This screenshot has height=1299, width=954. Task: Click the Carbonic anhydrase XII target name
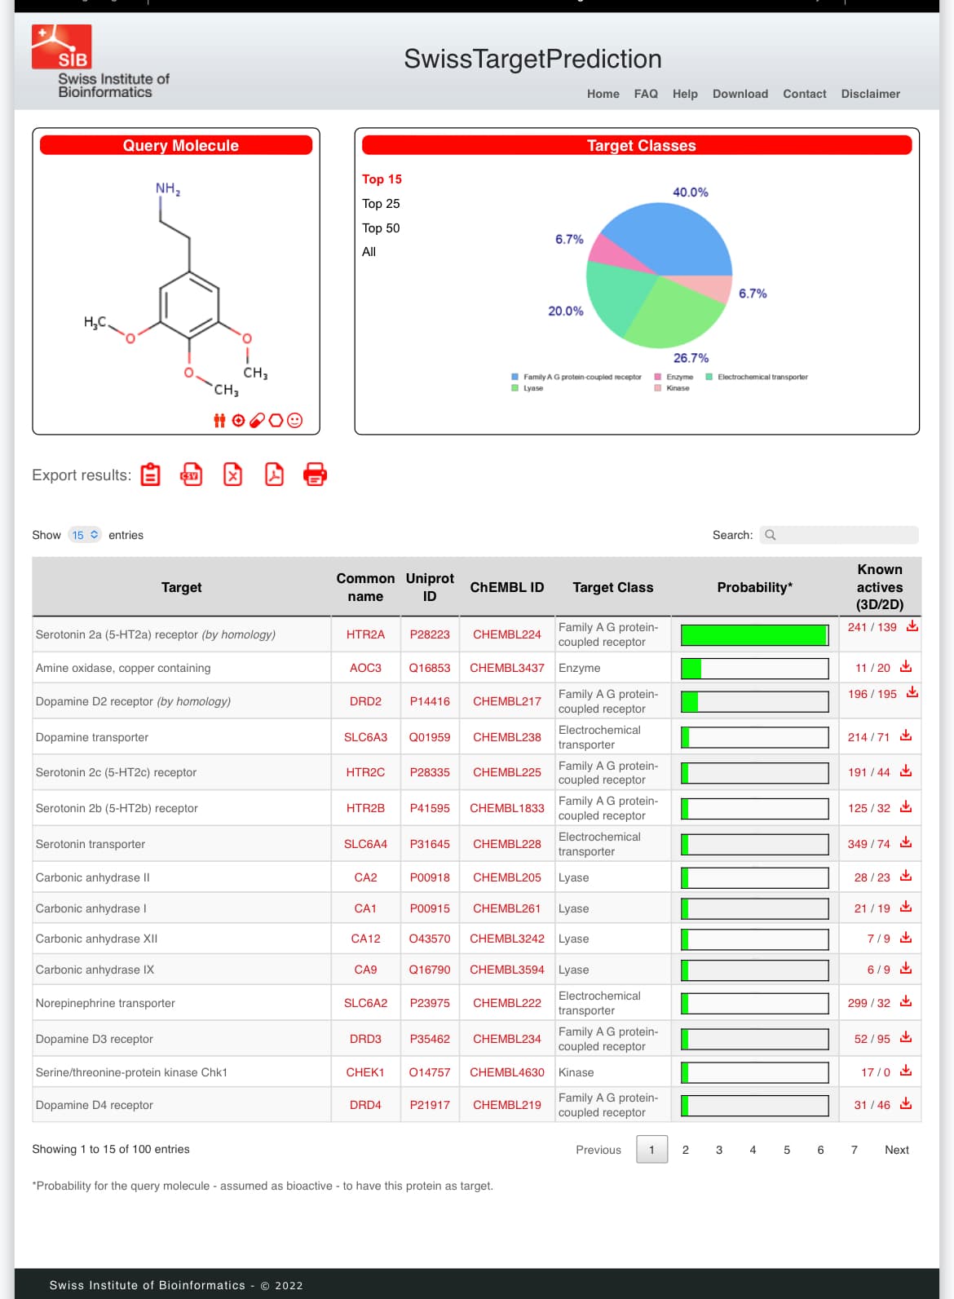(96, 939)
